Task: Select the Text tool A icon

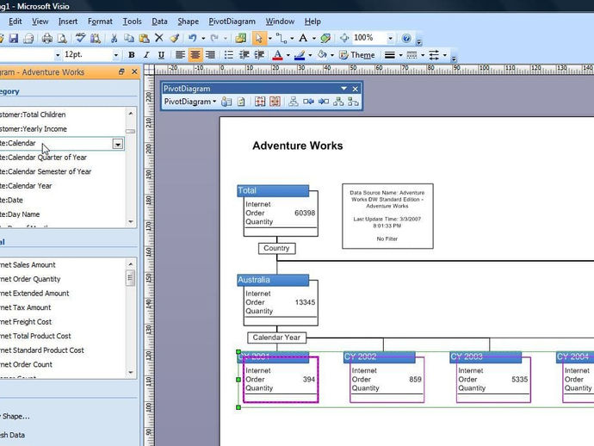Action: (x=303, y=38)
